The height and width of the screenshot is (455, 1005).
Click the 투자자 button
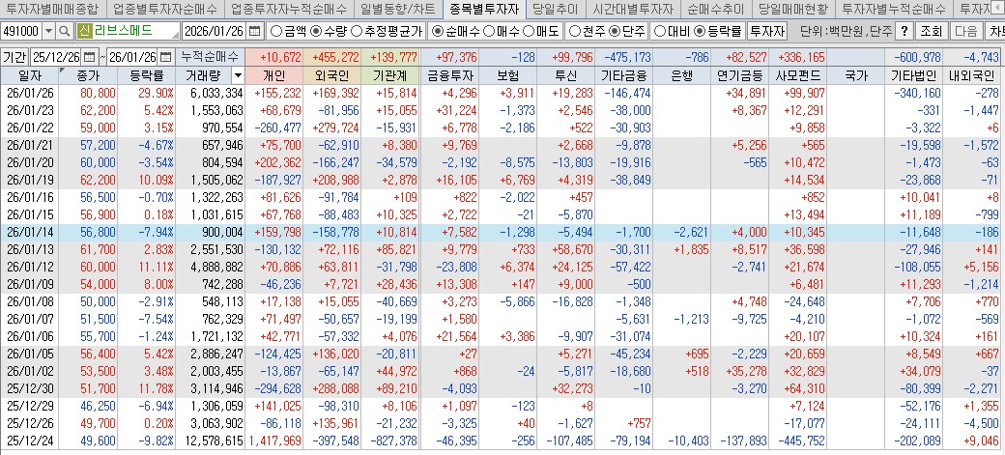pos(766,31)
